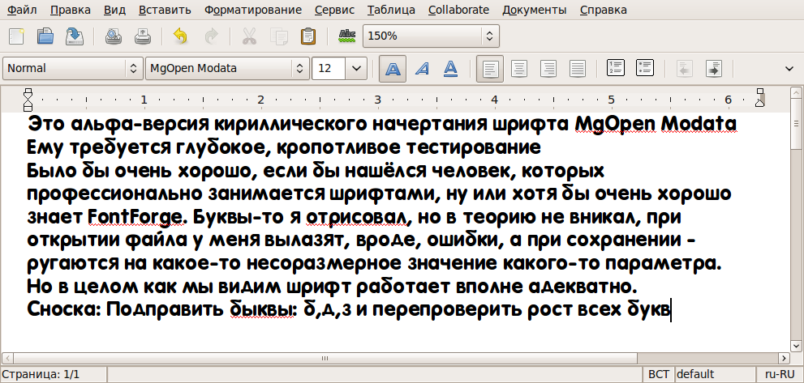Toggle bold formatting
This screenshot has width=804, height=383.
click(x=393, y=69)
